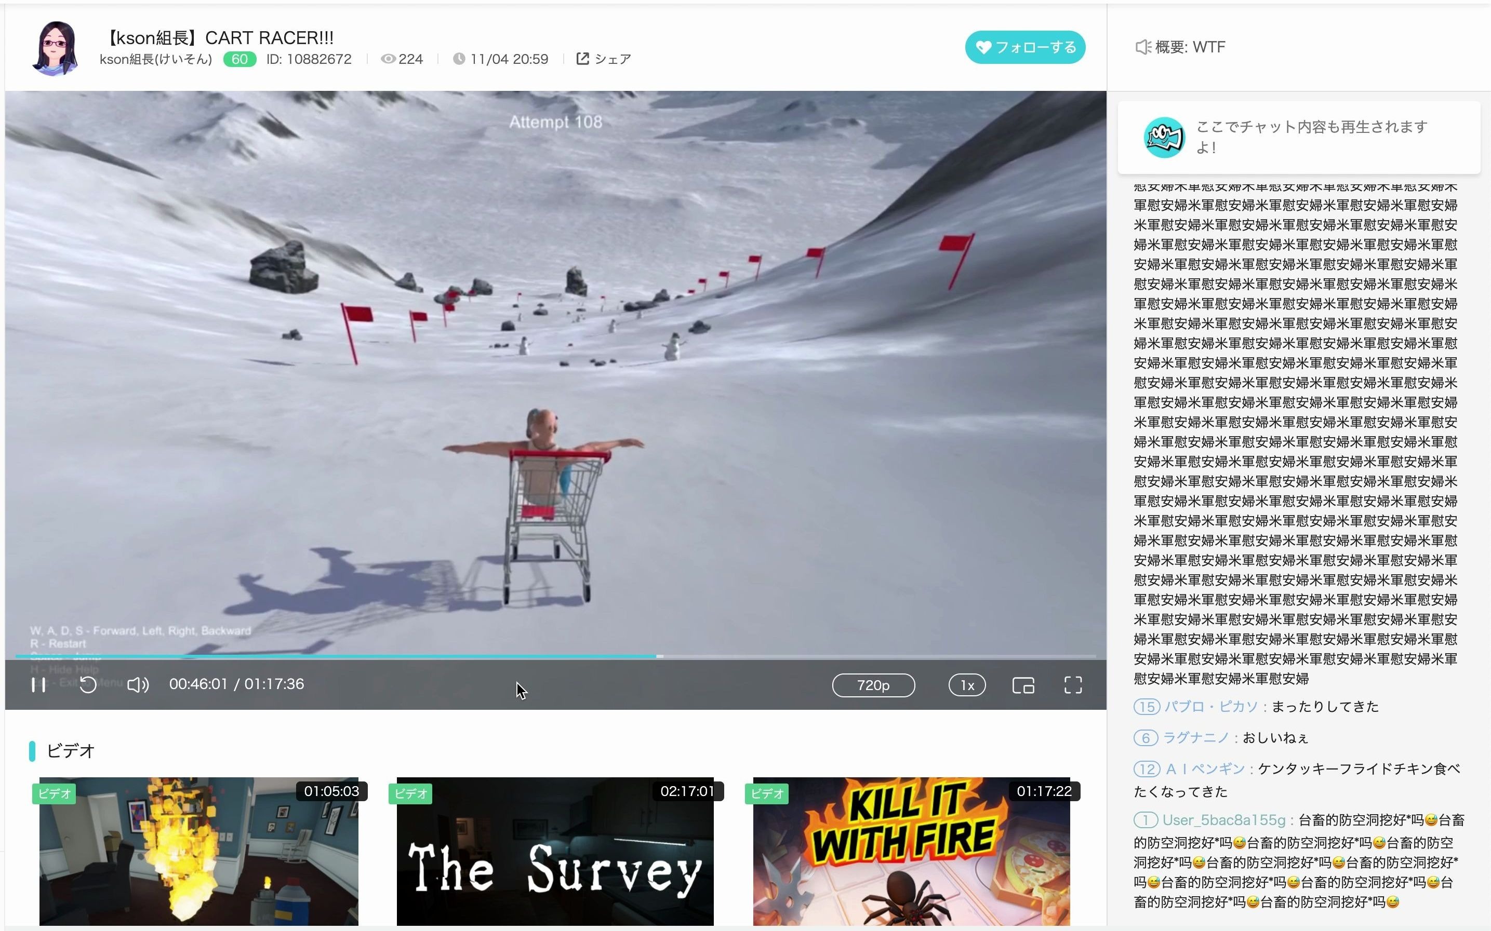This screenshot has height=931, width=1491.
Task: Click streamer name kson組長(けいそん)
Action: point(156,59)
